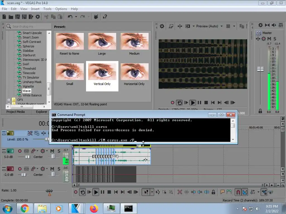Click Track 2 Track FX icon

(33, 151)
